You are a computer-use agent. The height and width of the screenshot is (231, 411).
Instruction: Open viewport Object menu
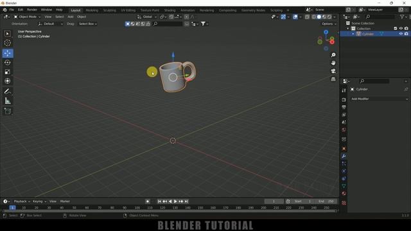point(82,17)
